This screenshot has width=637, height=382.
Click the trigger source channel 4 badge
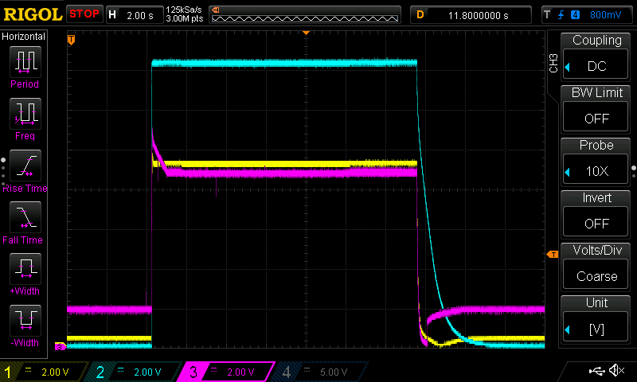pos(575,15)
